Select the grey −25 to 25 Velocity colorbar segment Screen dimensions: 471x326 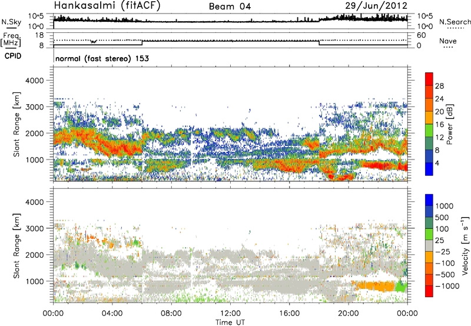(x=429, y=245)
